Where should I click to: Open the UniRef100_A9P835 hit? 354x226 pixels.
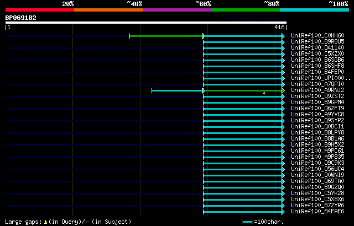click(317, 157)
